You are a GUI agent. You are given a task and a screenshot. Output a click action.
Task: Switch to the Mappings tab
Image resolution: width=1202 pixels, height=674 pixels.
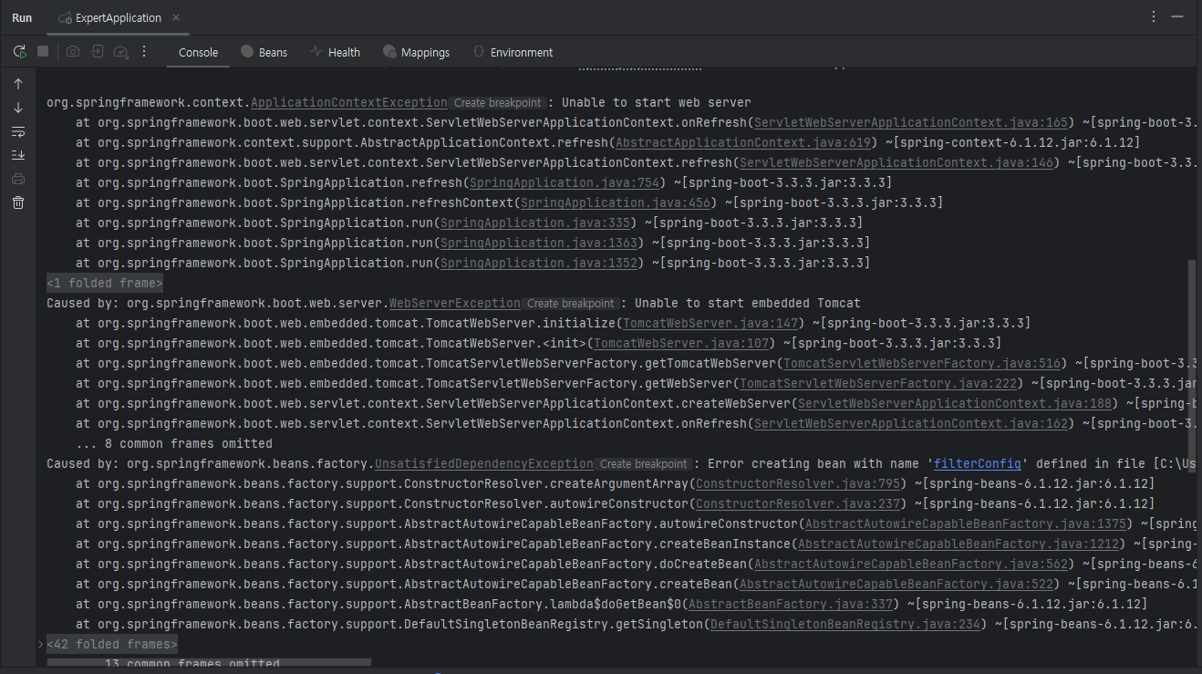tap(416, 52)
